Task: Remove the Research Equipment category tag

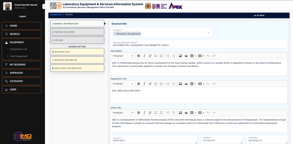Action: coord(115,34)
